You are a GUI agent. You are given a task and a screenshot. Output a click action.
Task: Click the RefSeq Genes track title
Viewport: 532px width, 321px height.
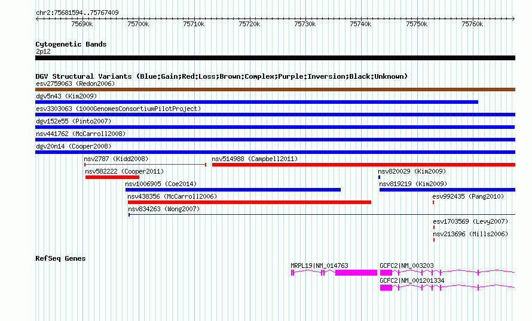60,258
